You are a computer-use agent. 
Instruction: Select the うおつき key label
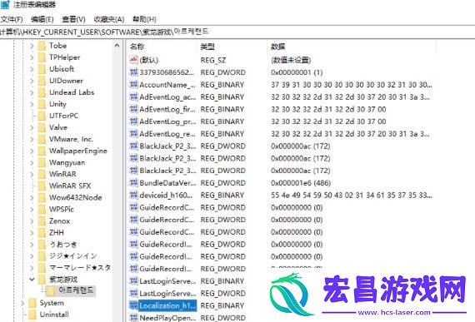click(63, 245)
